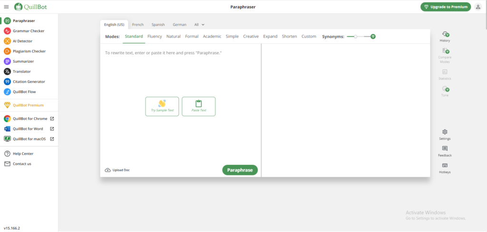Click the Synonyms slider handle
Screen dimensions: 487x232
pos(356,36)
